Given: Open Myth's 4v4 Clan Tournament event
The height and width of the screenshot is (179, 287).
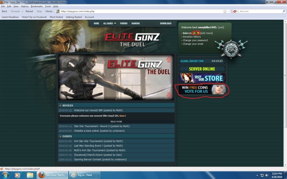Looking at the screenshot, I should 100,150.
